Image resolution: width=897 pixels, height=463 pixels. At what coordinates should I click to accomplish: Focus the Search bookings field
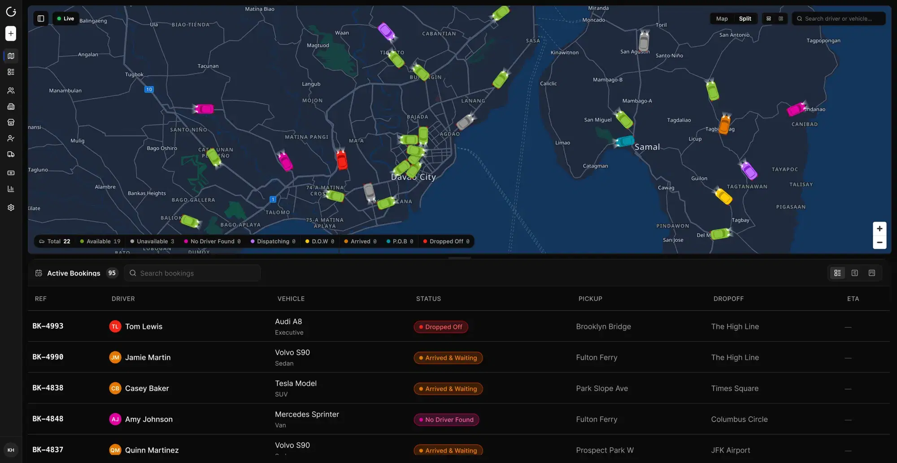pyautogui.click(x=192, y=273)
